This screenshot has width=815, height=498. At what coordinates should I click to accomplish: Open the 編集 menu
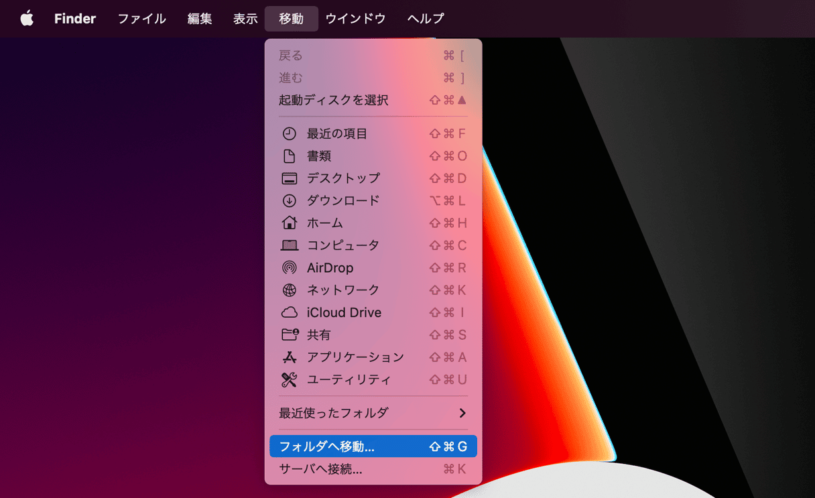(x=200, y=19)
